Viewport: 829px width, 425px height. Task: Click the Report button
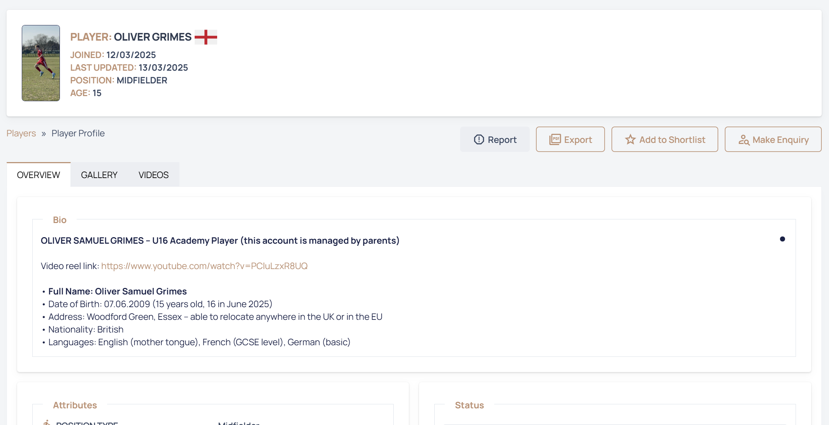point(495,139)
